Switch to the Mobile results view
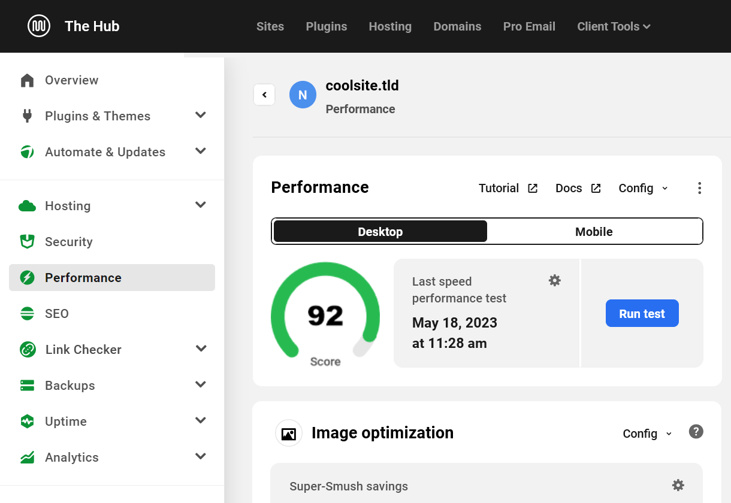731x503 pixels. pyautogui.click(x=594, y=232)
